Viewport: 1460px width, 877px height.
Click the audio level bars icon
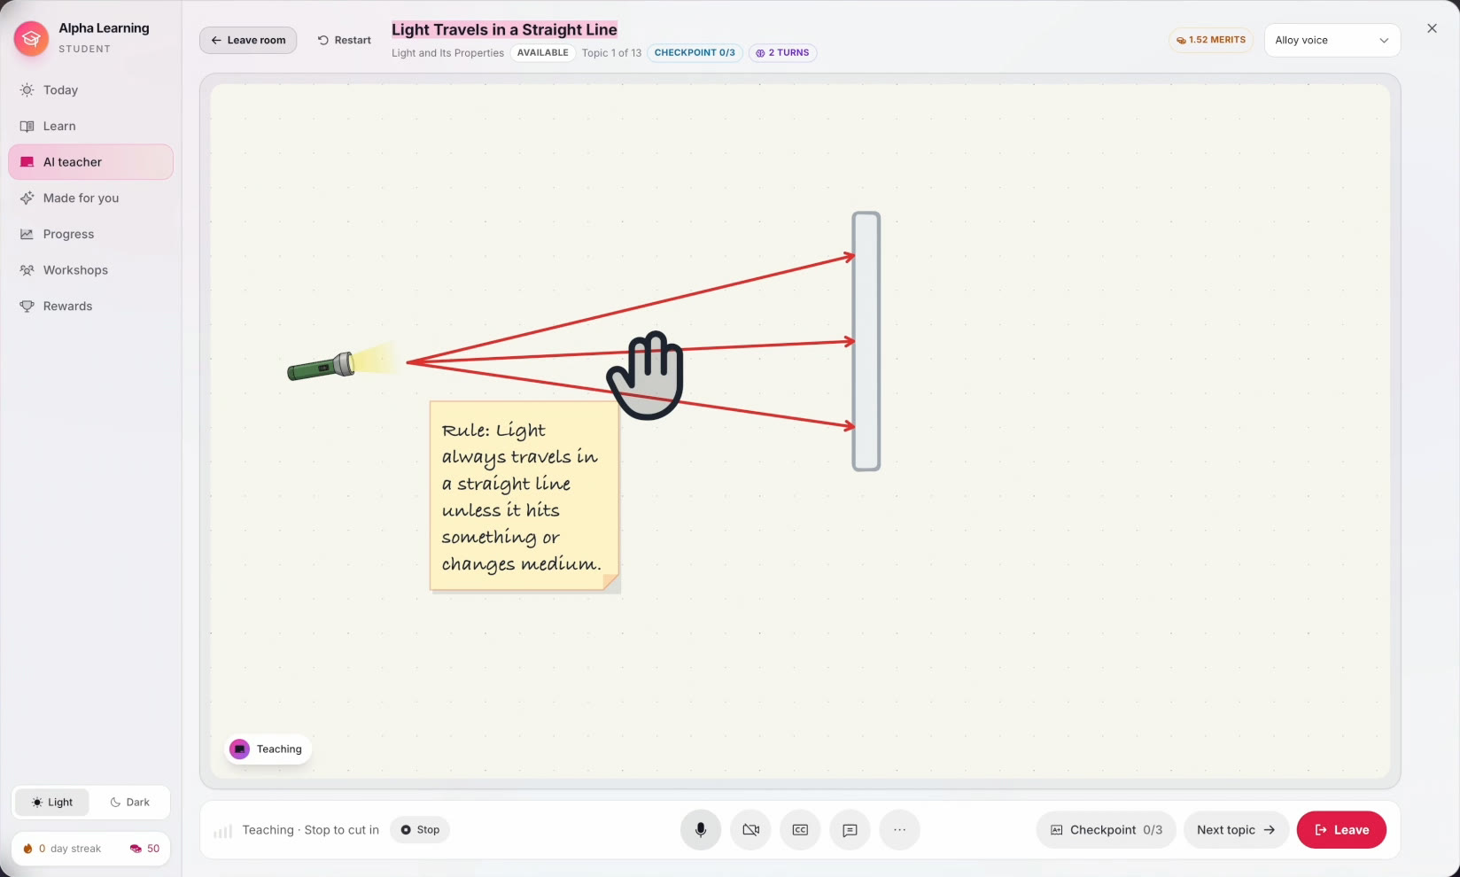tap(223, 831)
